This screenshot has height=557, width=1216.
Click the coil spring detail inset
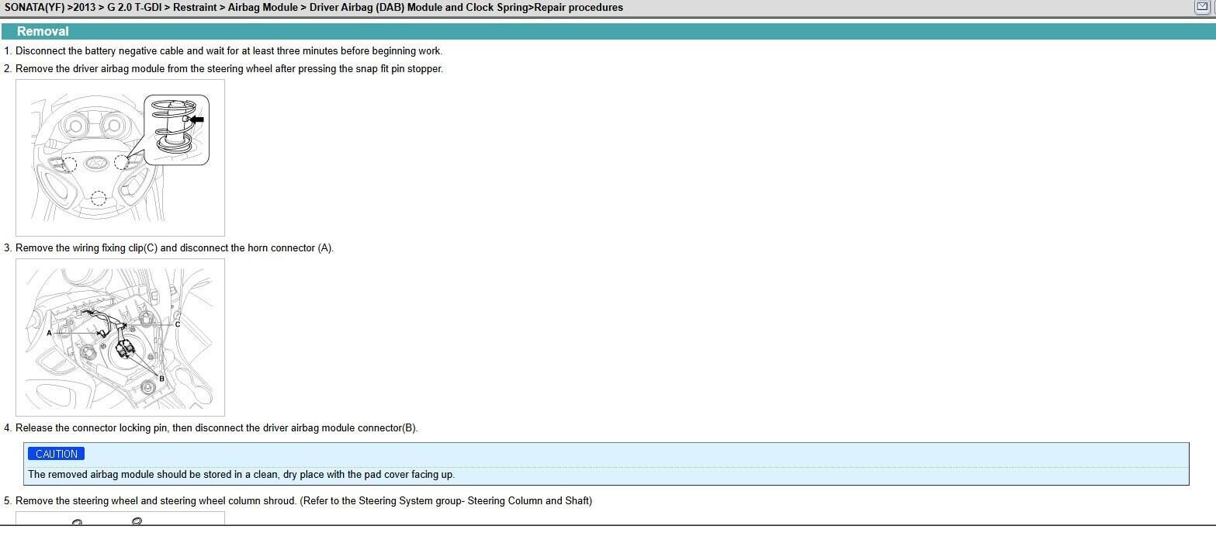coord(176,129)
